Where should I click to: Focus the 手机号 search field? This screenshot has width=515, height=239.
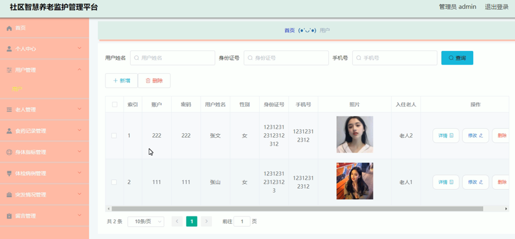[395, 58]
